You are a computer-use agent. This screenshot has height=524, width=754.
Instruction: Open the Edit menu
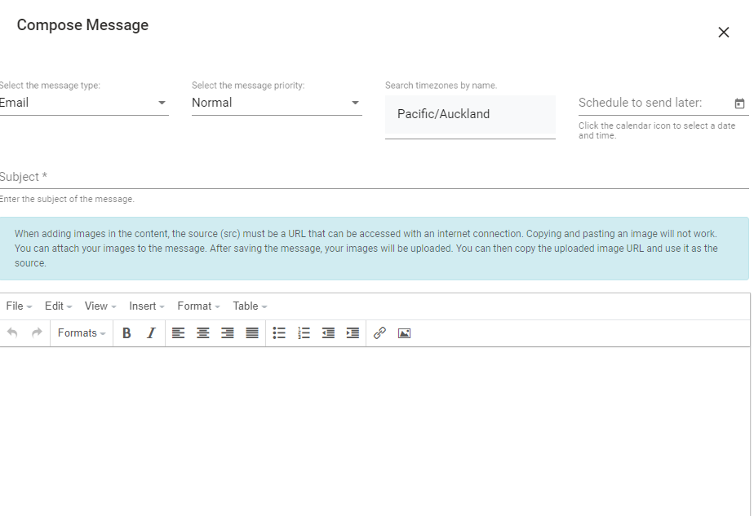coord(58,306)
